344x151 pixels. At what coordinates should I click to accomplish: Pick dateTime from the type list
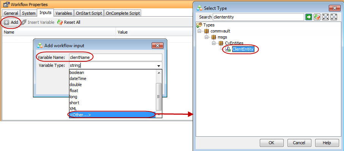point(78,79)
